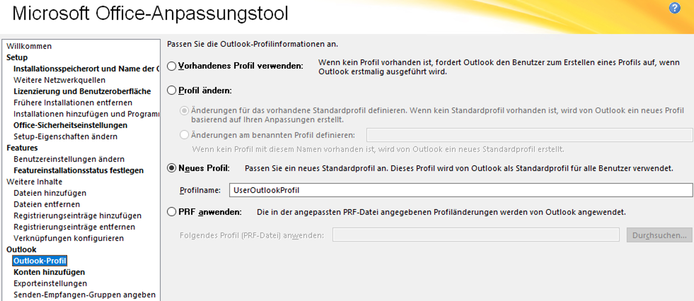This screenshot has width=694, height=301.
Task: Click the named profile input field
Action: pyautogui.click(x=530, y=135)
